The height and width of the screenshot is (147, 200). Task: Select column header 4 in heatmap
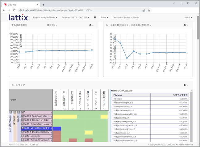click(x=81, y=100)
